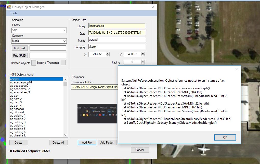Click the Library Object Manager window icon

(9, 7)
